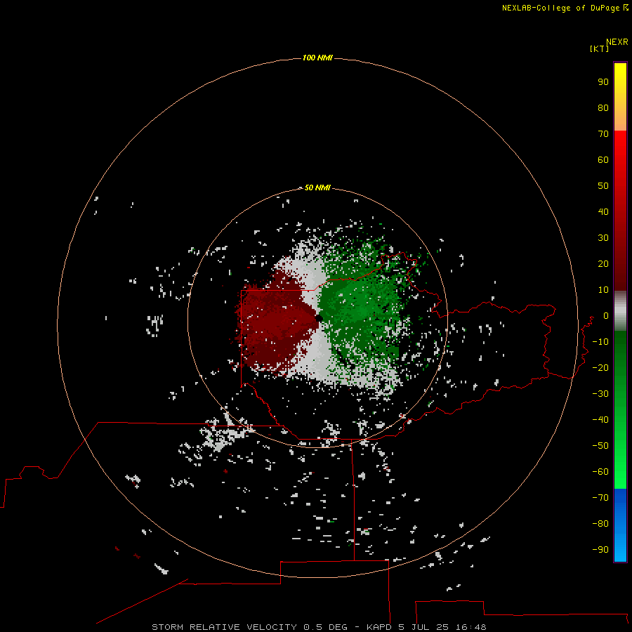Image resolution: width=632 pixels, height=632 pixels.
Task: Click the -90 value on color scale
Action: [600, 549]
